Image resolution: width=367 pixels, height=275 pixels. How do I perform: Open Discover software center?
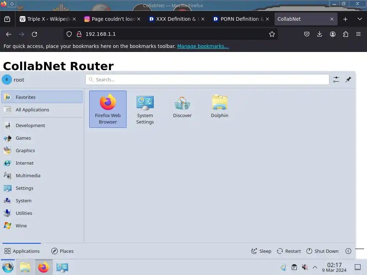pyautogui.click(x=182, y=109)
